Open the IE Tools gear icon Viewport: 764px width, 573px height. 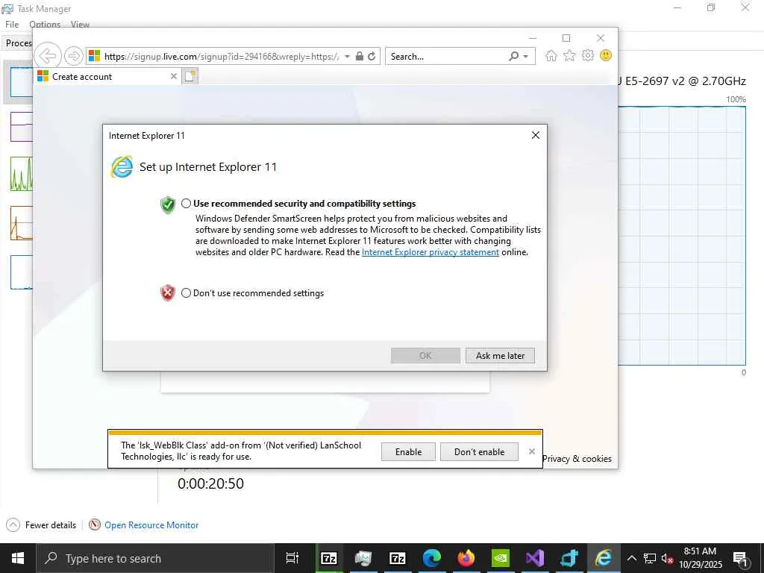click(x=588, y=55)
